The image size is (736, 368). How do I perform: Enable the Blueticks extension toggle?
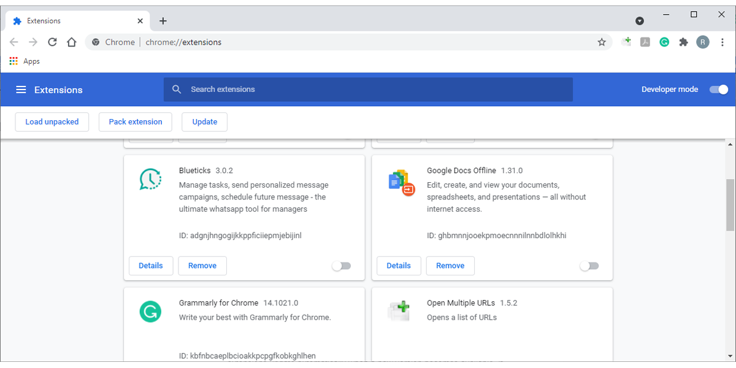[x=341, y=266]
